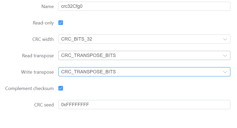Click CRC_TRANSPOSE_BITS text in Read transpose

pyautogui.click(x=88, y=55)
